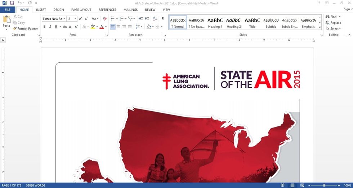Switch to the INSERT tab
The image size is (353, 188).
41,10
